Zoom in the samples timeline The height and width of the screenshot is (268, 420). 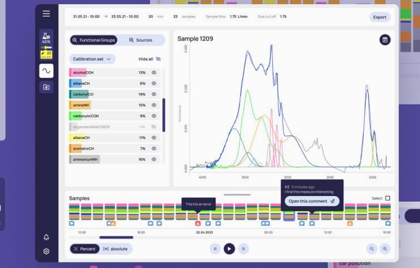(x=385, y=248)
